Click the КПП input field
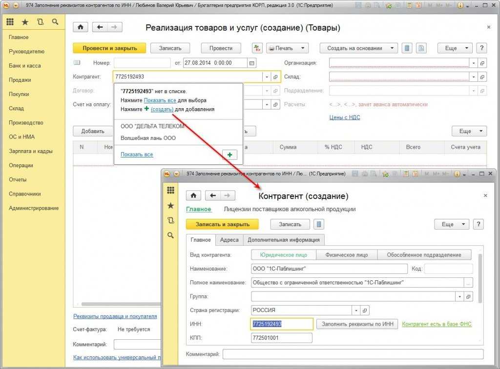Image resolution: width=500 pixels, height=369 pixels. coord(281,338)
